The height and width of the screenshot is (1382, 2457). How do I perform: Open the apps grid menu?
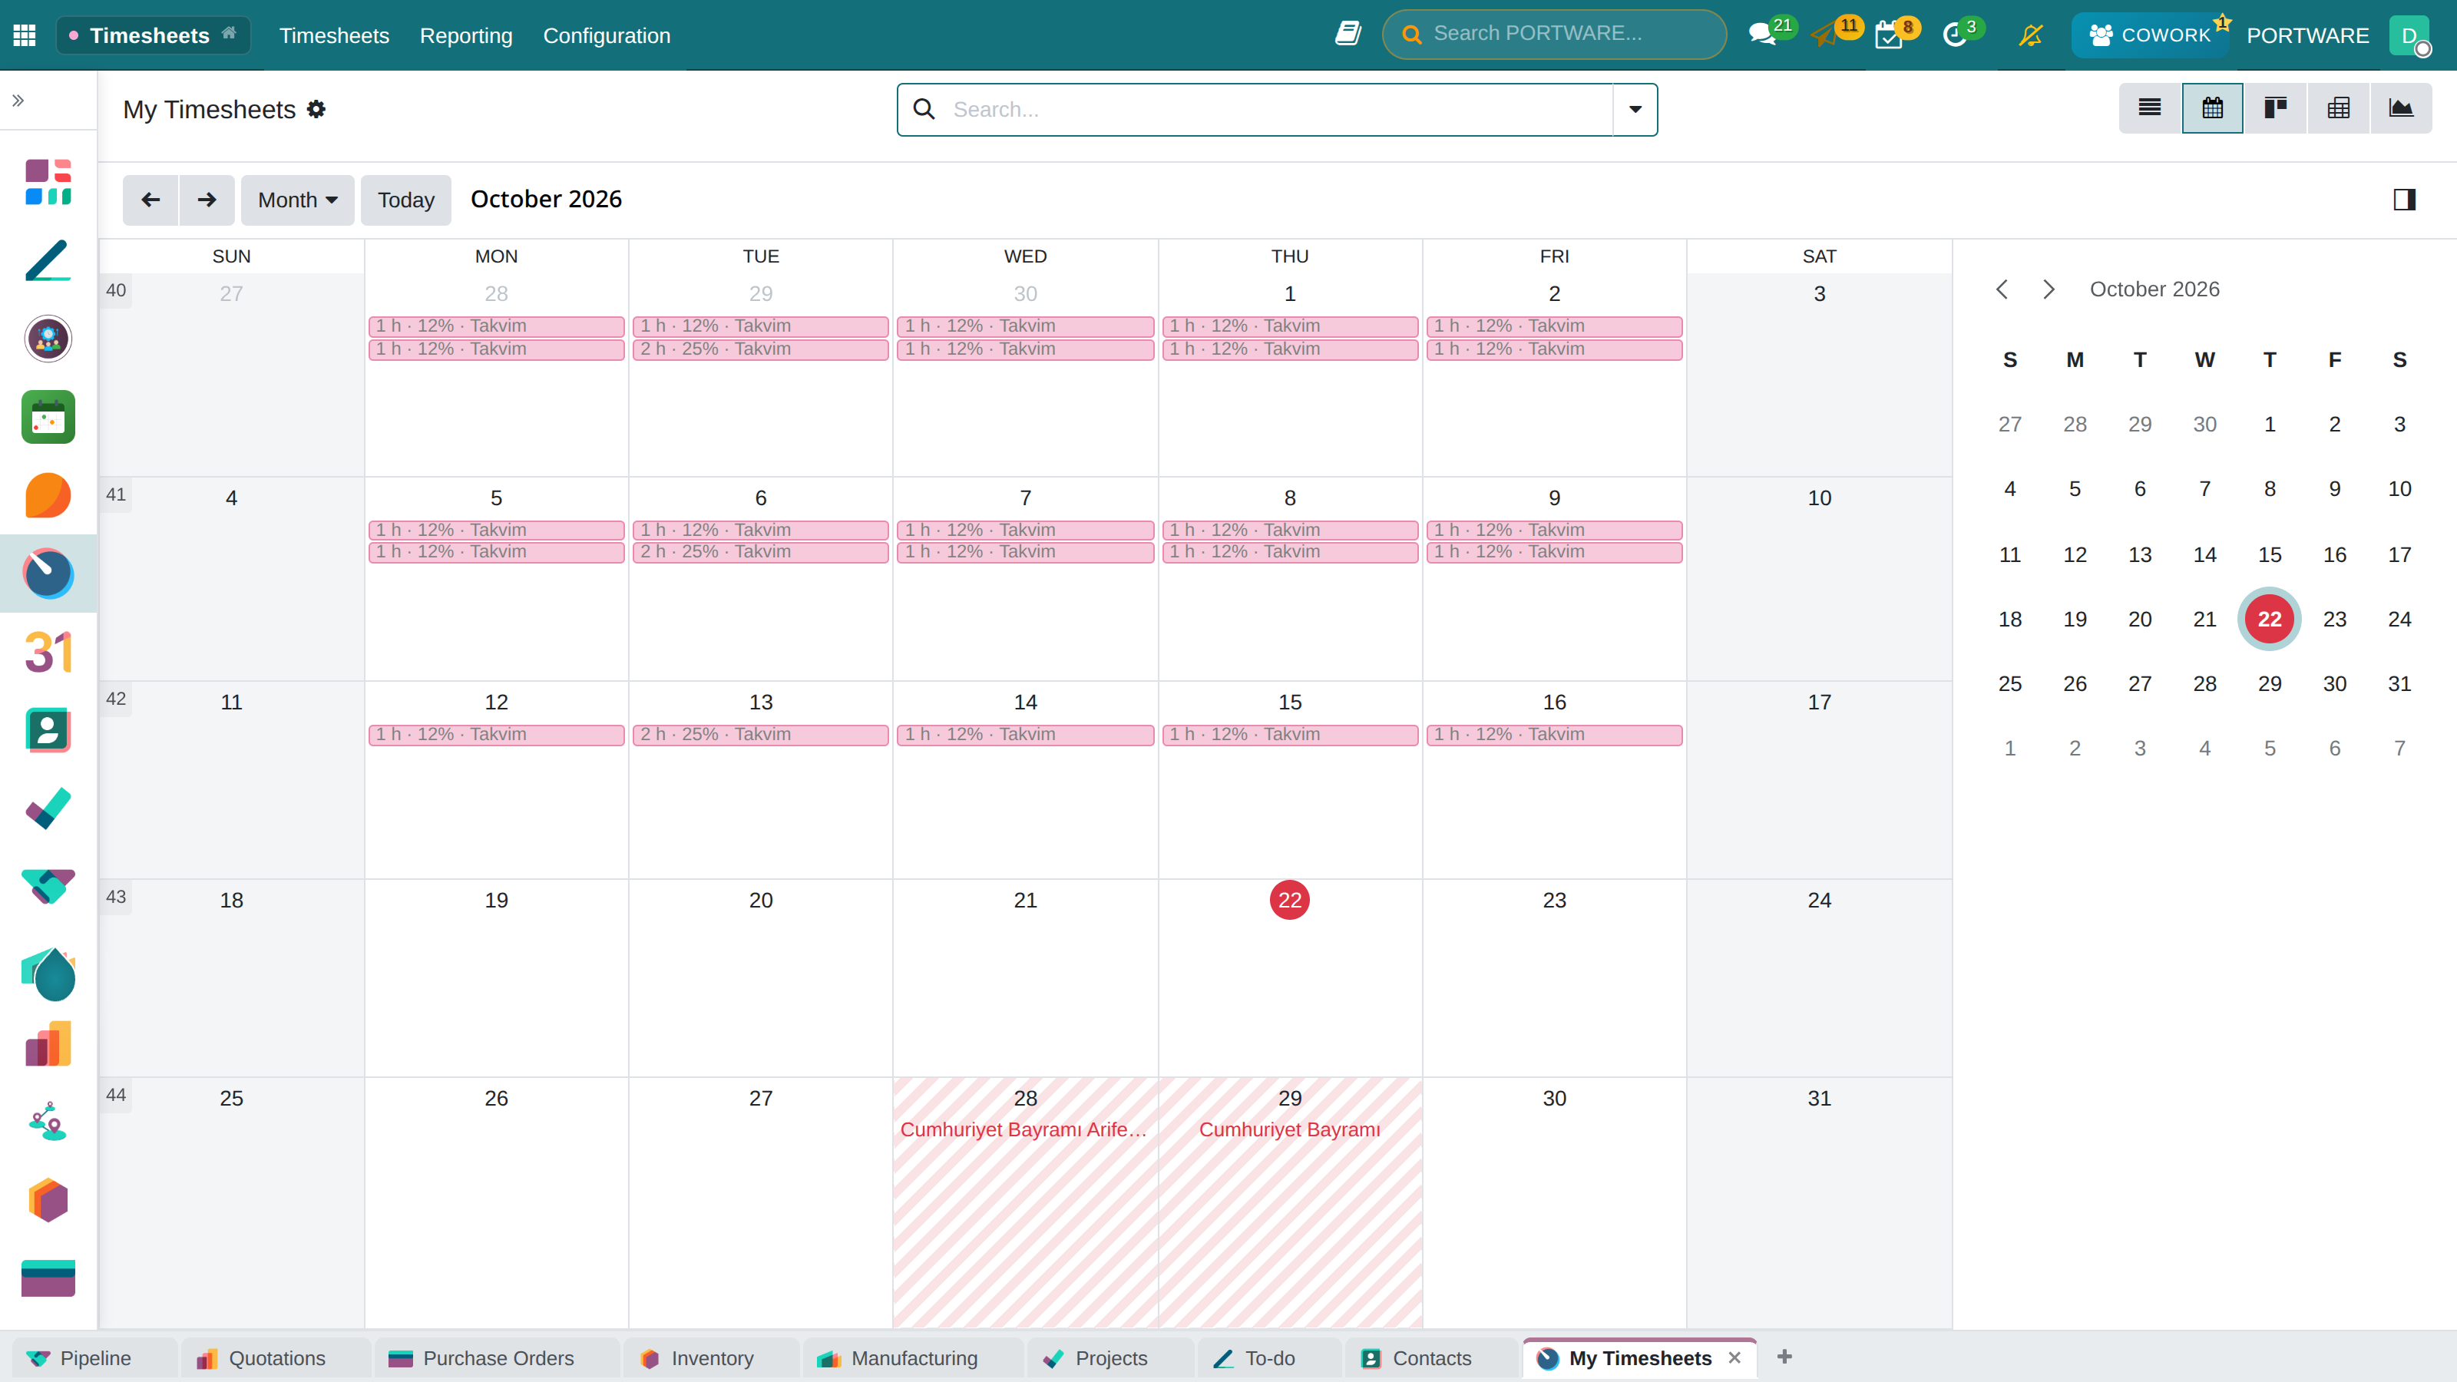(25, 35)
